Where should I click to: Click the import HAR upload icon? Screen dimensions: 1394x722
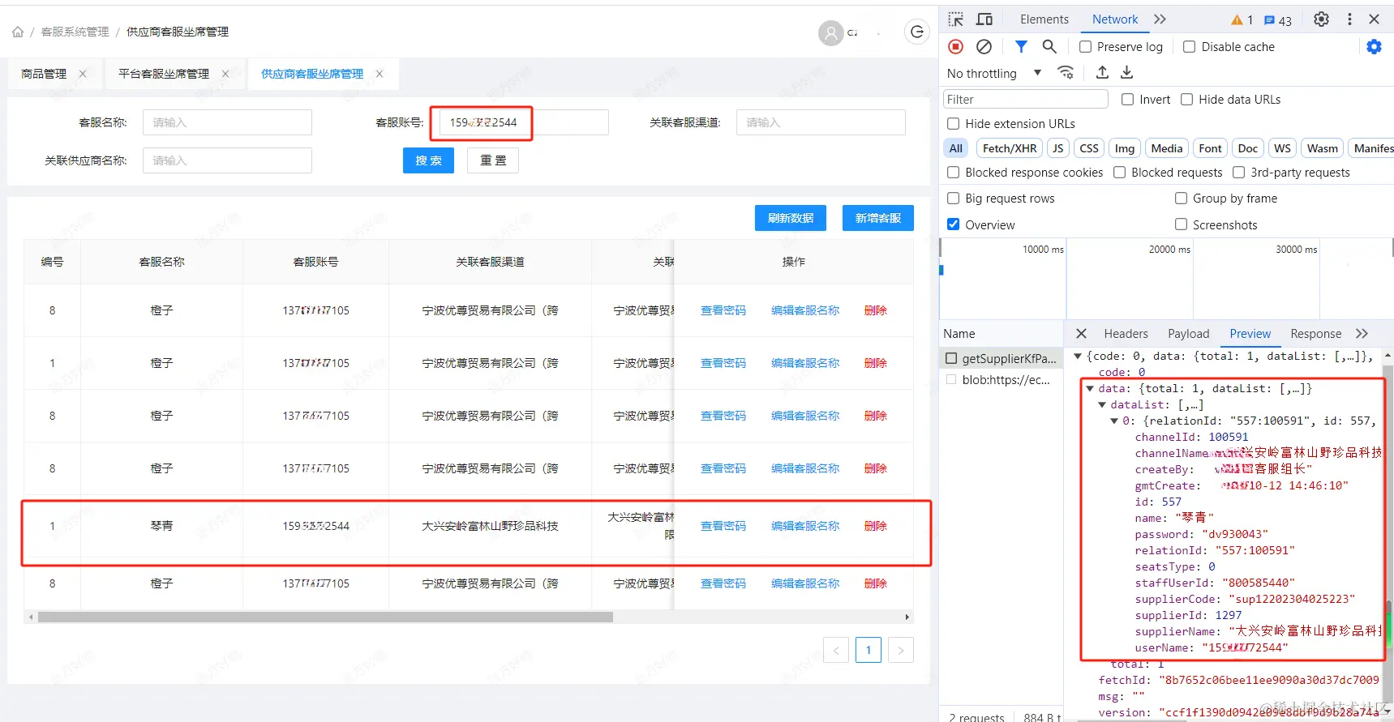coord(1102,73)
